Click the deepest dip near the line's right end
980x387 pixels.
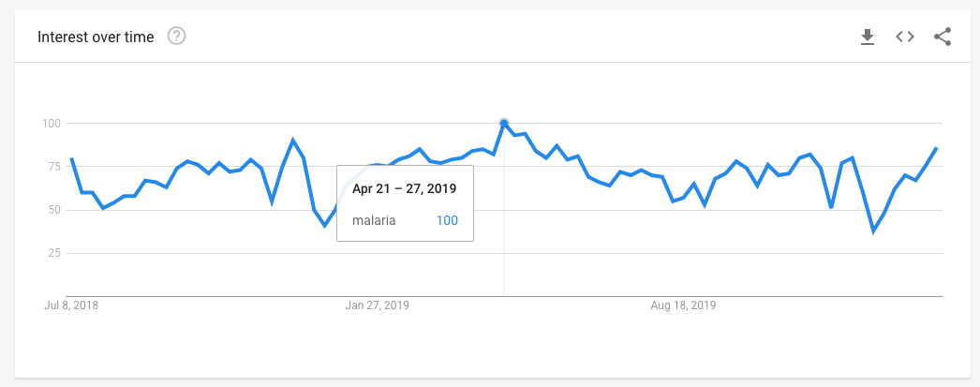click(874, 231)
